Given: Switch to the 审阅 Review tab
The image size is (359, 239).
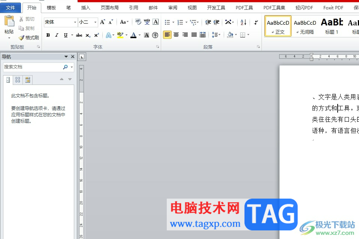Looking at the screenshot, I should point(173,8).
